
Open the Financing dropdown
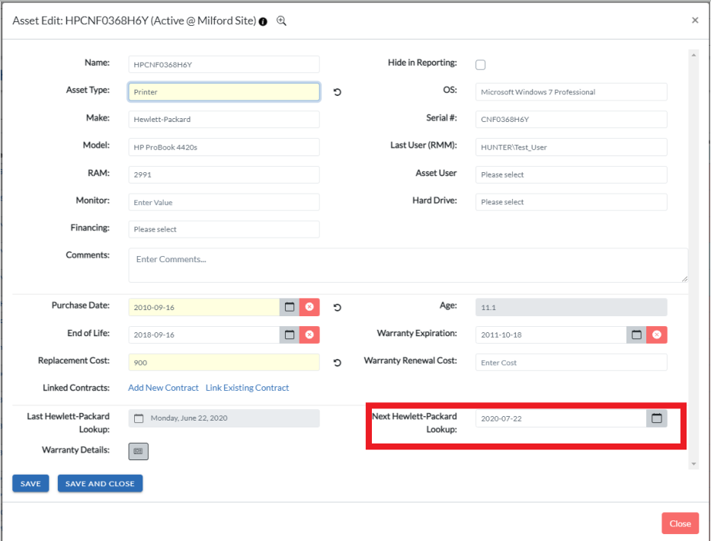[223, 229]
